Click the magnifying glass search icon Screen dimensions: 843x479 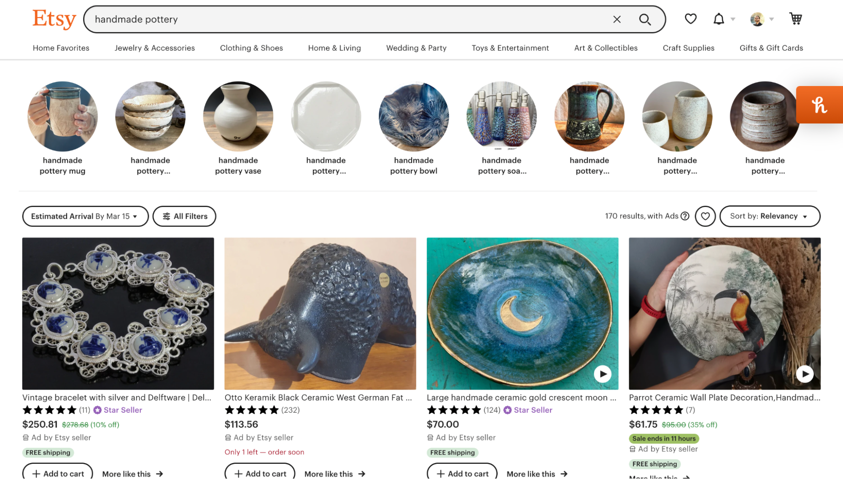tap(644, 19)
